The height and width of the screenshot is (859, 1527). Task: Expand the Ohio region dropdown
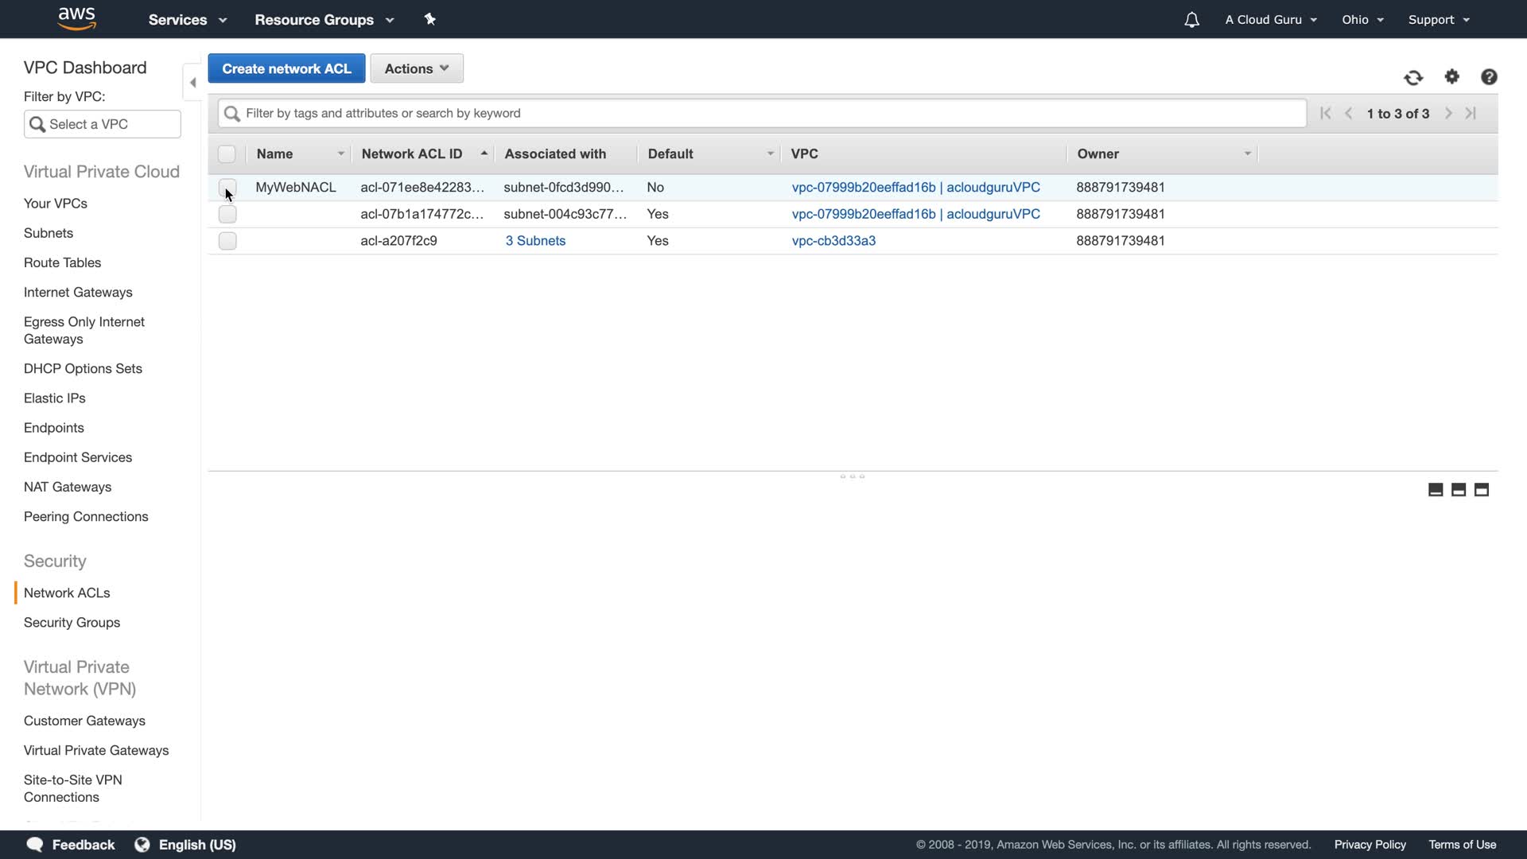point(1362,20)
